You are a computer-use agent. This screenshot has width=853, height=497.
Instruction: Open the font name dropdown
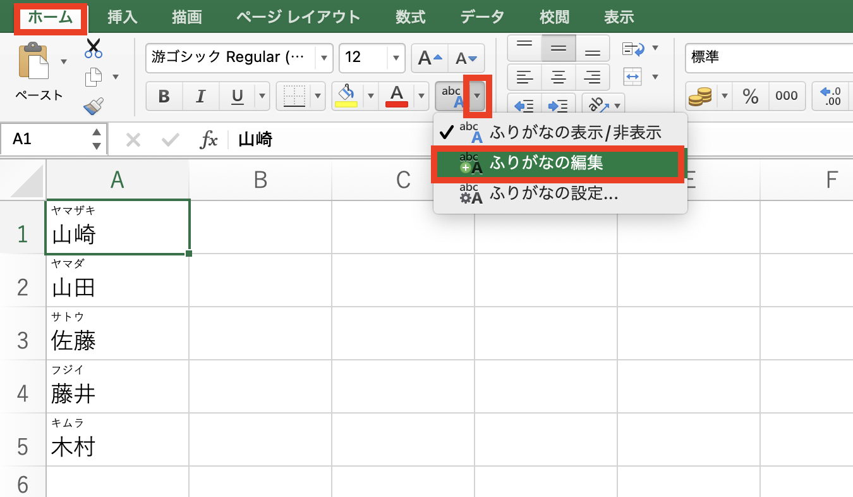click(323, 58)
